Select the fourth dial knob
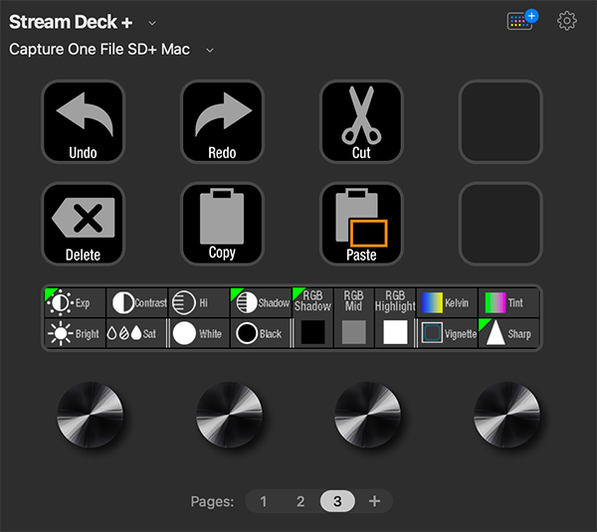 tap(506, 415)
